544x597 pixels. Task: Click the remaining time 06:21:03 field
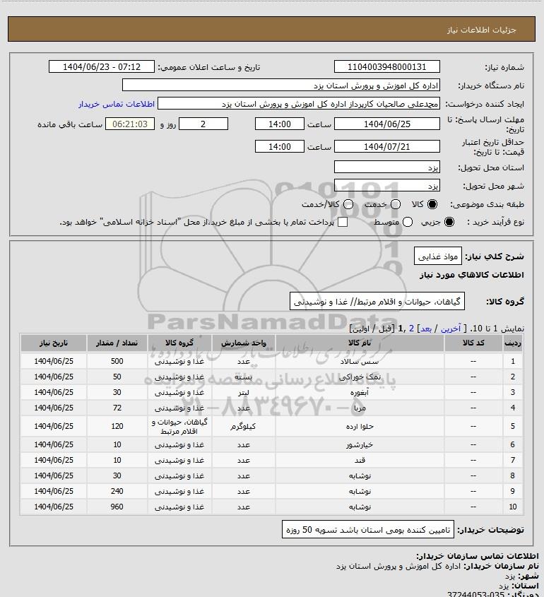tap(130, 124)
